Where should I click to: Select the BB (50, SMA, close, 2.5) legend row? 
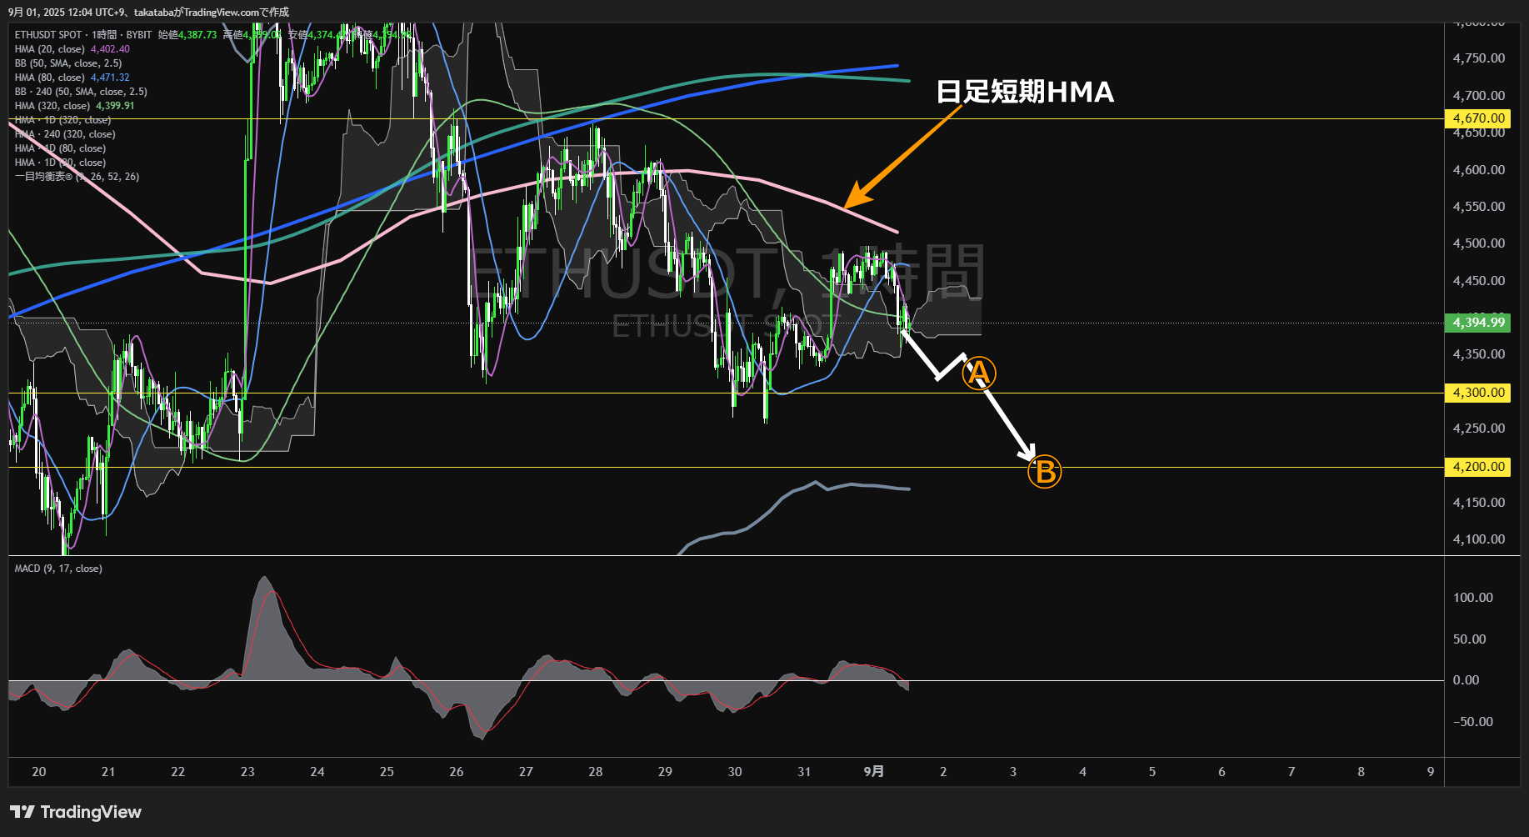(68, 63)
